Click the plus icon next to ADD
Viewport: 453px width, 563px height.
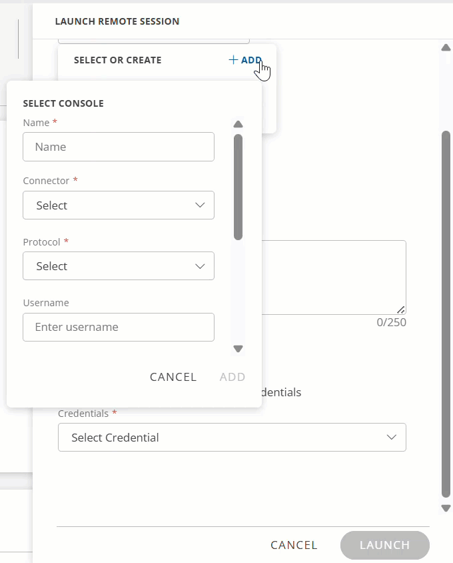pos(233,60)
